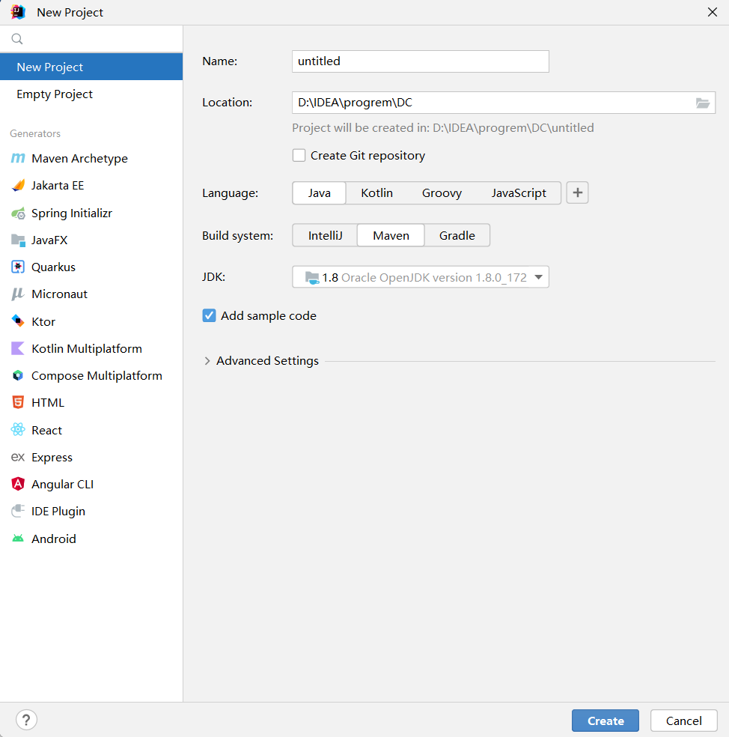Screen dimensions: 729x737
Task: Click the project Name field
Action: [421, 61]
